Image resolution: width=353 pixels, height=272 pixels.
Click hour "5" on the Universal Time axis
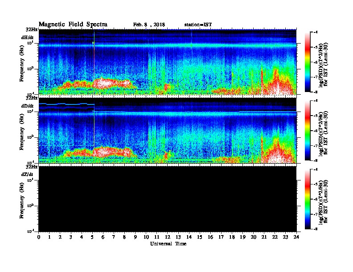[92, 237]
